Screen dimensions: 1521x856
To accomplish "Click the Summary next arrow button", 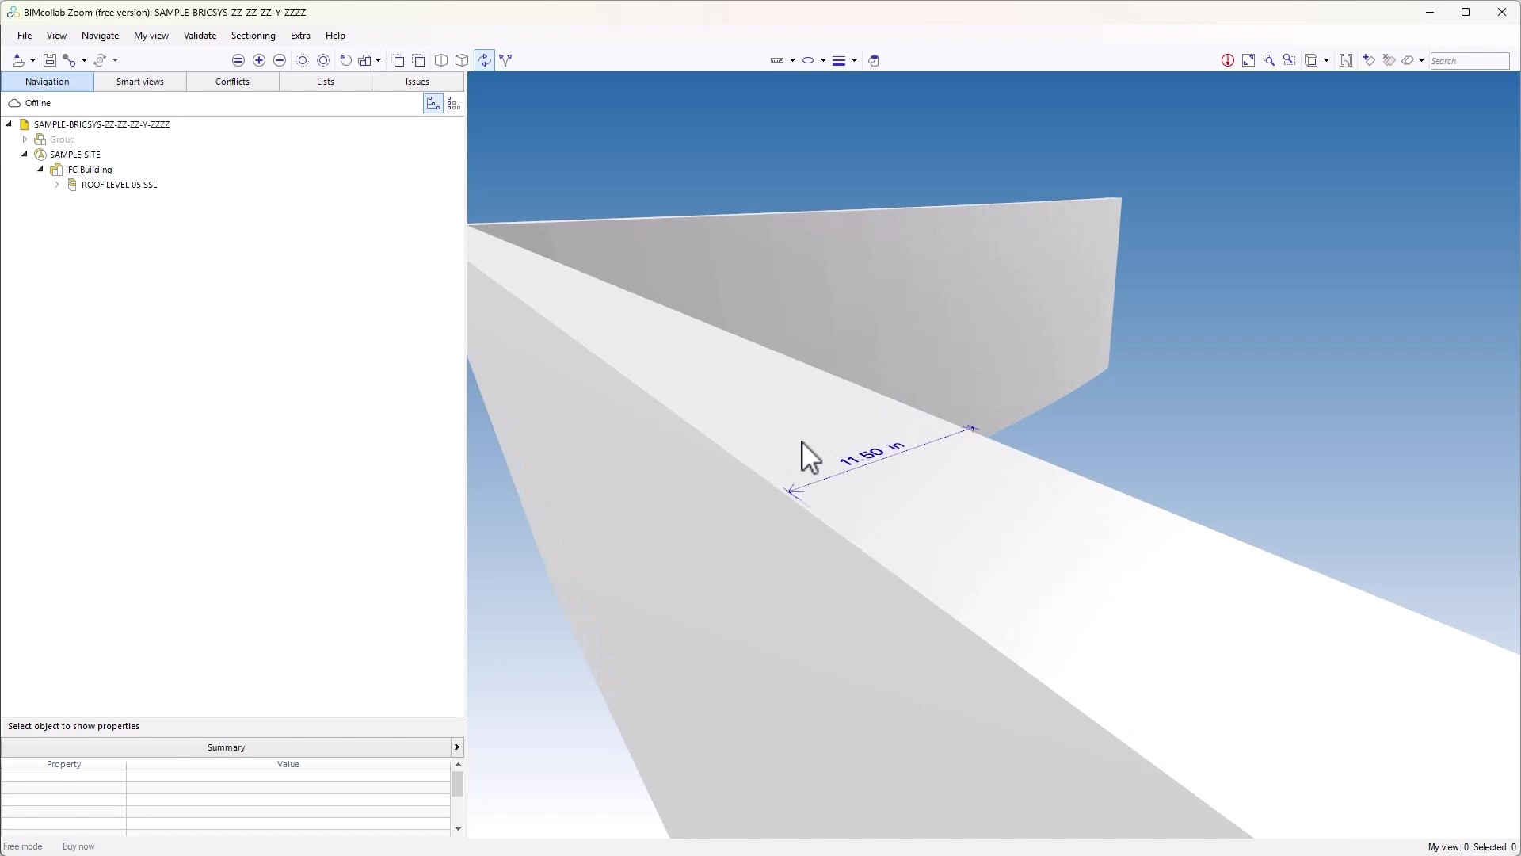I will pyautogui.click(x=456, y=747).
